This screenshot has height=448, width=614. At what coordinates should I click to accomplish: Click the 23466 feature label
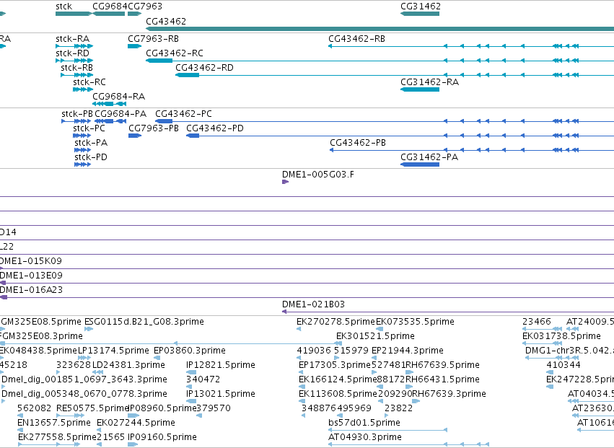537,322
